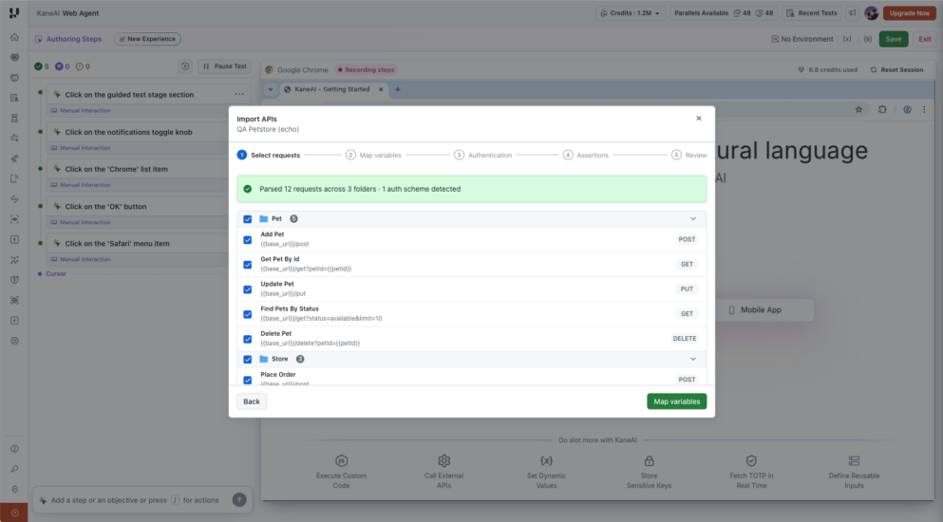943x522 pixels.
Task: Close the Import APIs dialog
Action: 698,119
